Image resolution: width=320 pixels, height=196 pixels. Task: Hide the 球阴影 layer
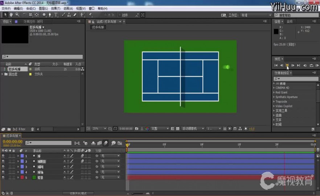point(3,161)
